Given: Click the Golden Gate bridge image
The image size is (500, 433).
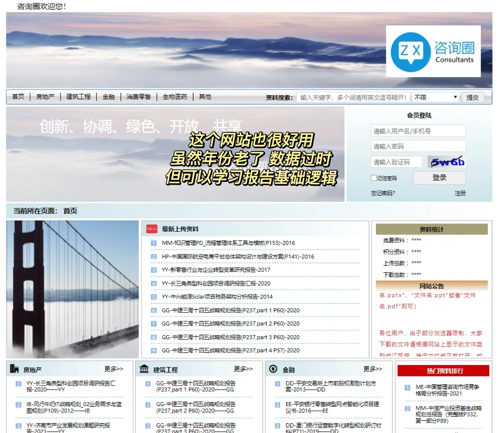Looking at the screenshot, I should click(72, 289).
